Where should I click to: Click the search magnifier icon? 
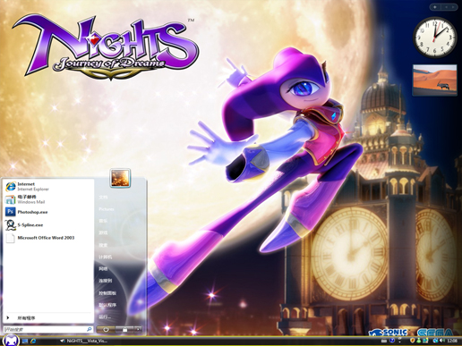[90, 329]
